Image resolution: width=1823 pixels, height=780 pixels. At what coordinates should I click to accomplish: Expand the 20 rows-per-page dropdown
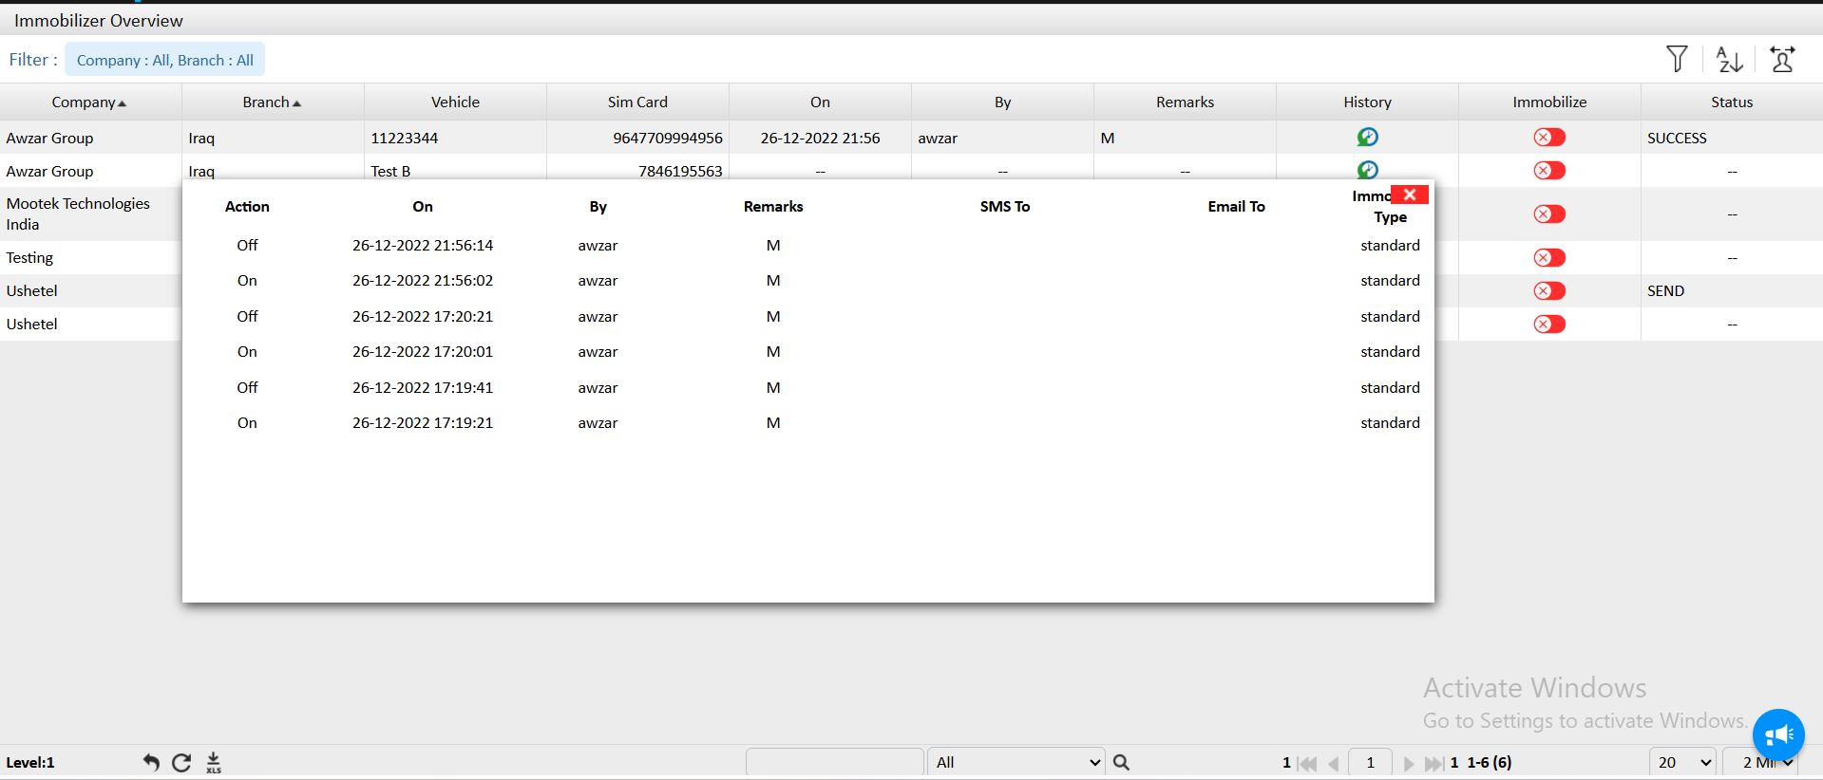[x=1682, y=762]
